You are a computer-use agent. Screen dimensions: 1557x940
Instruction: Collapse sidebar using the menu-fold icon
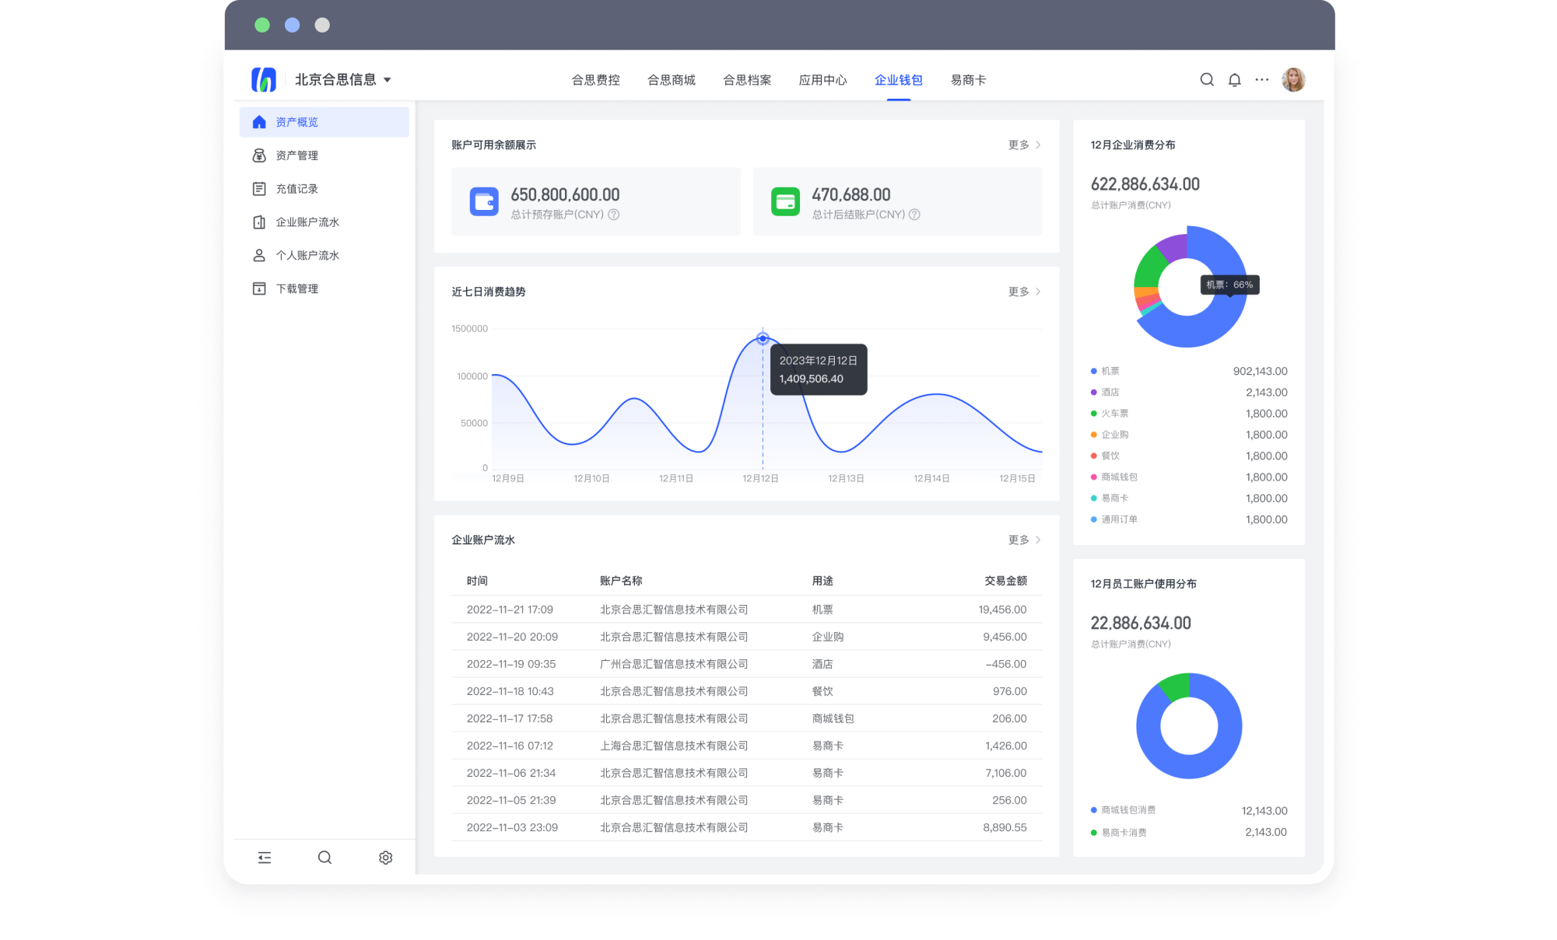(265, 857)
